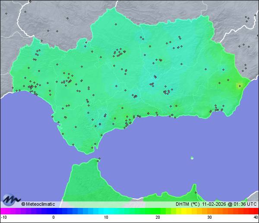Select the small island in the sea
259x223 pixels.
tap(192, 158)
